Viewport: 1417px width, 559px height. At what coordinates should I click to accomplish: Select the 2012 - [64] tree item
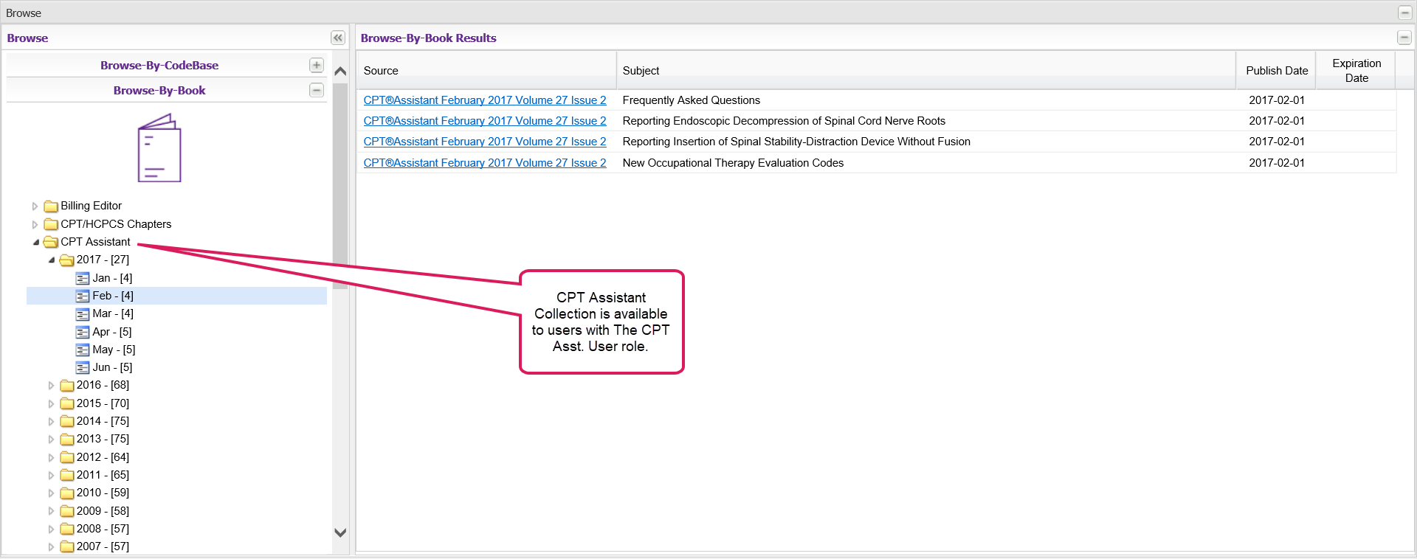[103, 457]
